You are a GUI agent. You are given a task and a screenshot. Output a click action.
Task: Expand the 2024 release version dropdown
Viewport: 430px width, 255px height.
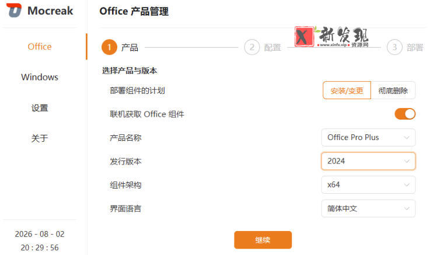pos(368,161)
